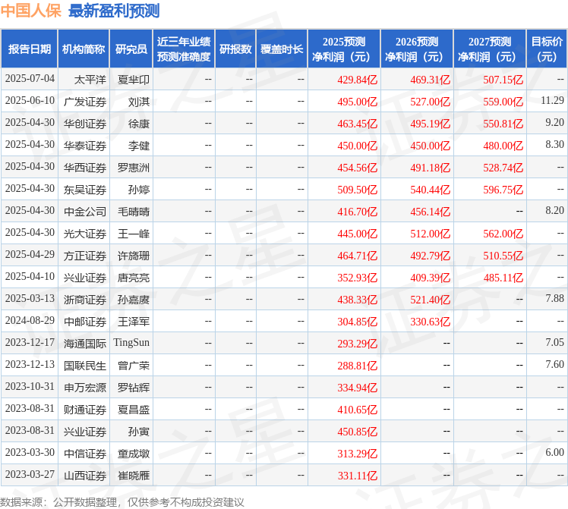Select the date 2023-10-31
The image size is (568, 509).
tap(30, 387)
